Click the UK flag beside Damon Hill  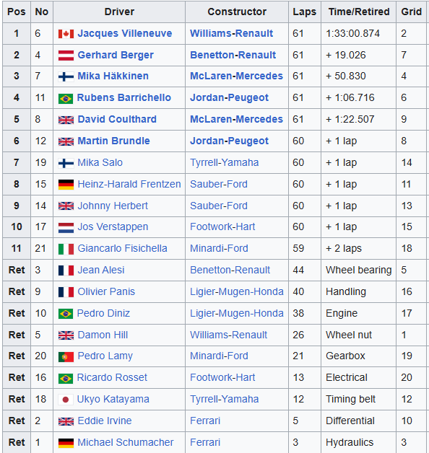pos(66,335)
